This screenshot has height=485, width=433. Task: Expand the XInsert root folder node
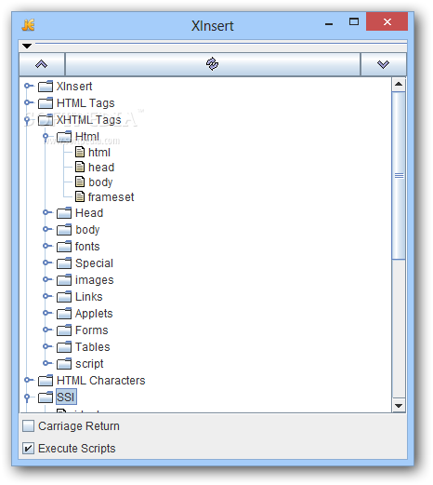pyautogui.click(x=29, y=86)
